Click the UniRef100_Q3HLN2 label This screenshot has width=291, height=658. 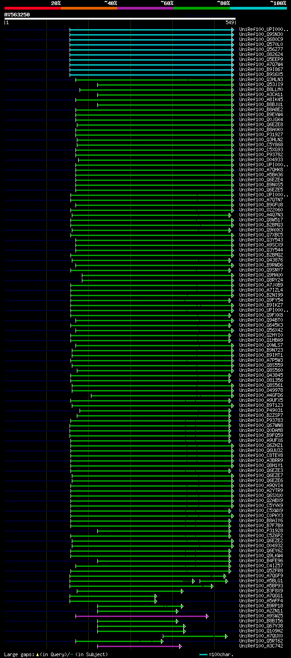click(x=261, y=139)
